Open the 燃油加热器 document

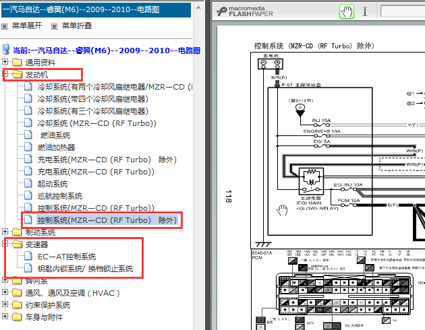coord(56,147)
